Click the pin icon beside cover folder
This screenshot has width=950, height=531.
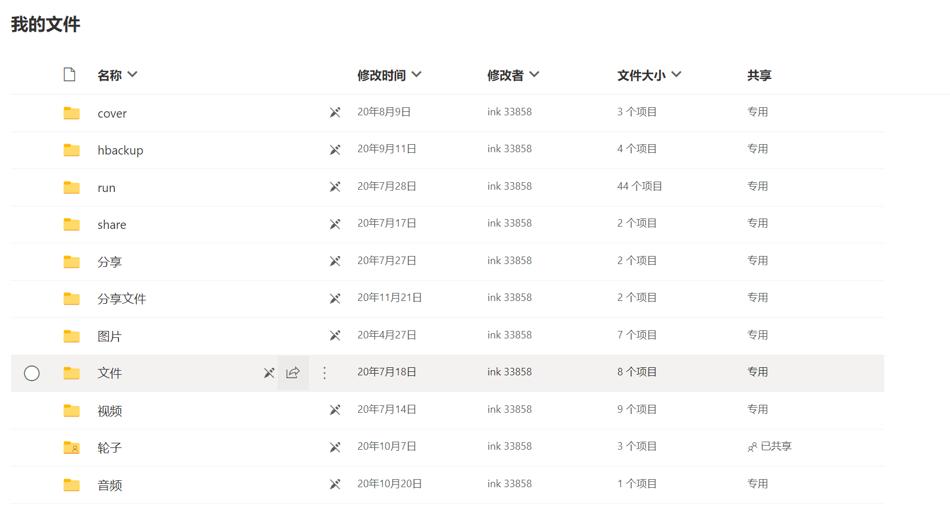[x=335, y=112]
